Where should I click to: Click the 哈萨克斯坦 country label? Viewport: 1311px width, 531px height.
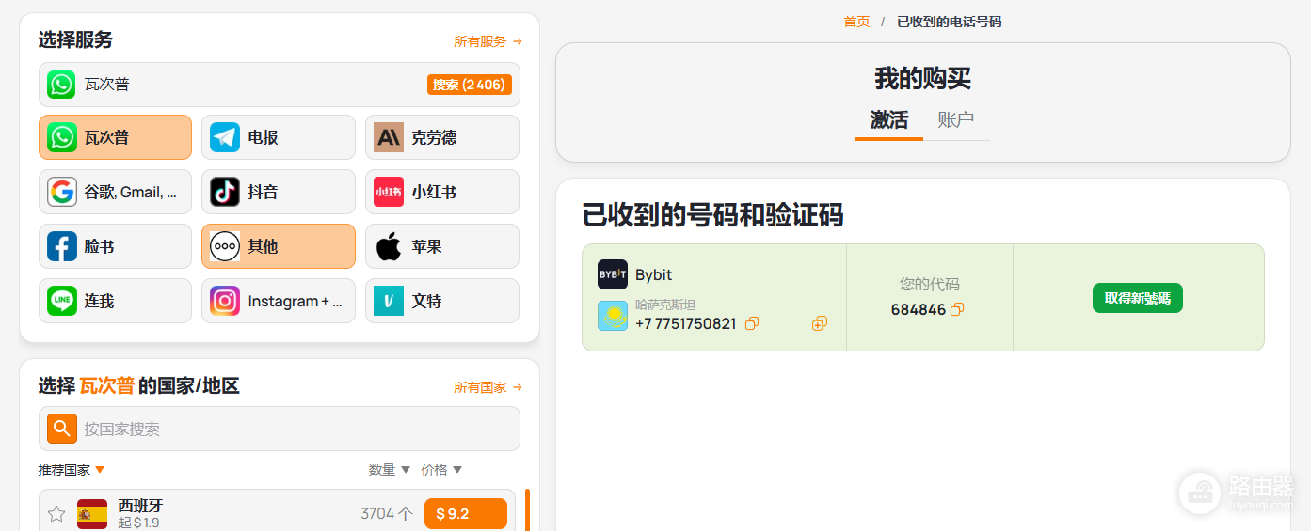pos(665,305)
